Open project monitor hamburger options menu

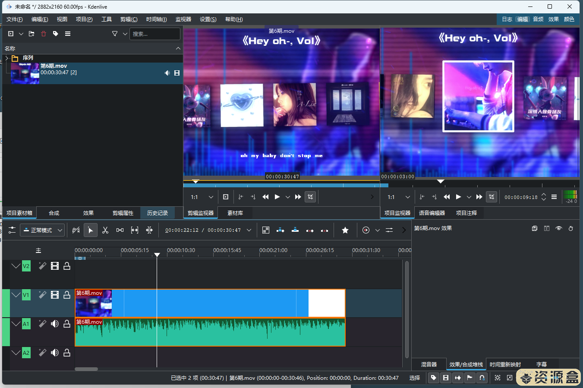click(554, 197)
